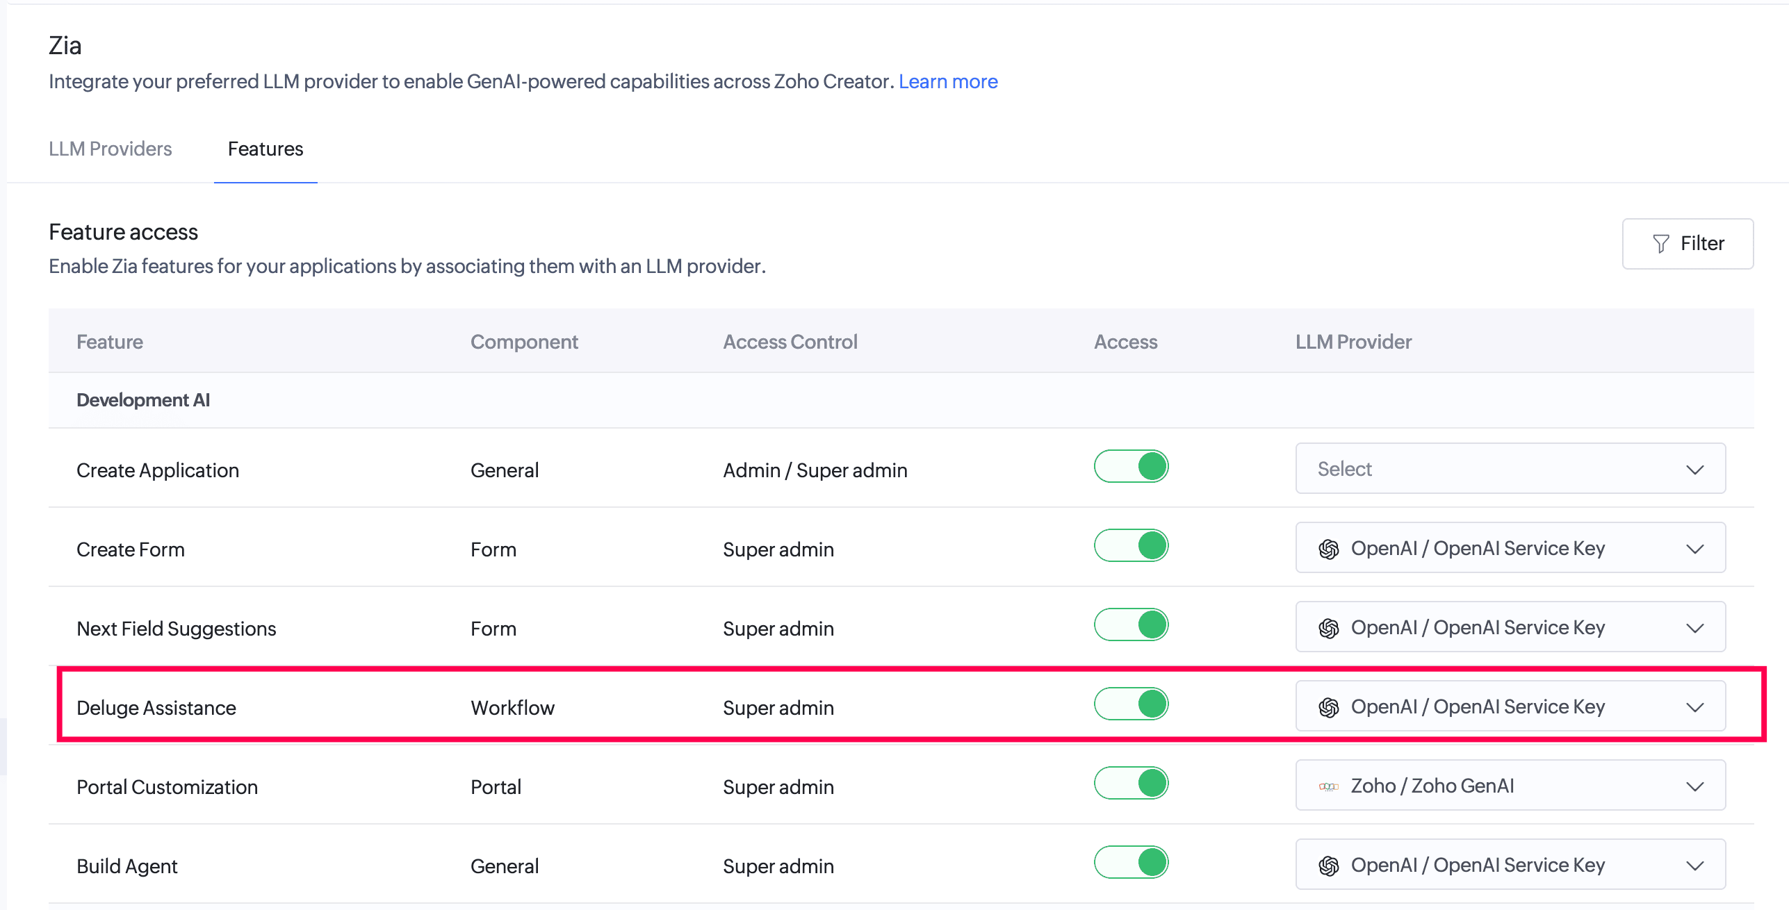Image resolution: width=1789 pixels, height=910 pixels.
Task: Switch to the LLM Providers tab
Action: (110, 149)
